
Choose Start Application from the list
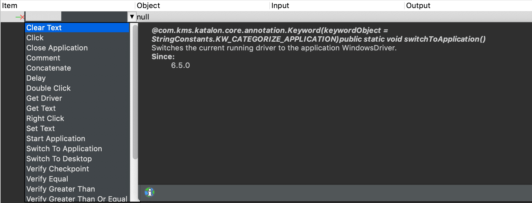pyautogui.click(x=56, y=138)
